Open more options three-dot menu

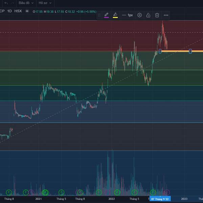pos(166,15)
